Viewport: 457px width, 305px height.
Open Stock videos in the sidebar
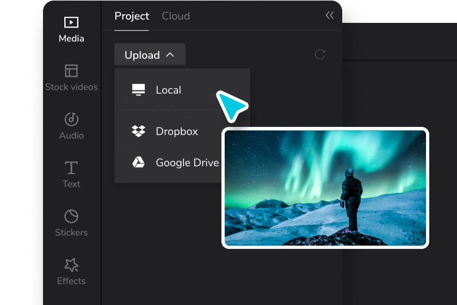[x=71, y=78]
